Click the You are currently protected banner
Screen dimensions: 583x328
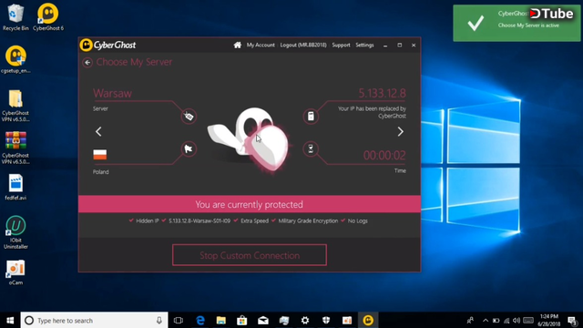[x=250, y=204]
